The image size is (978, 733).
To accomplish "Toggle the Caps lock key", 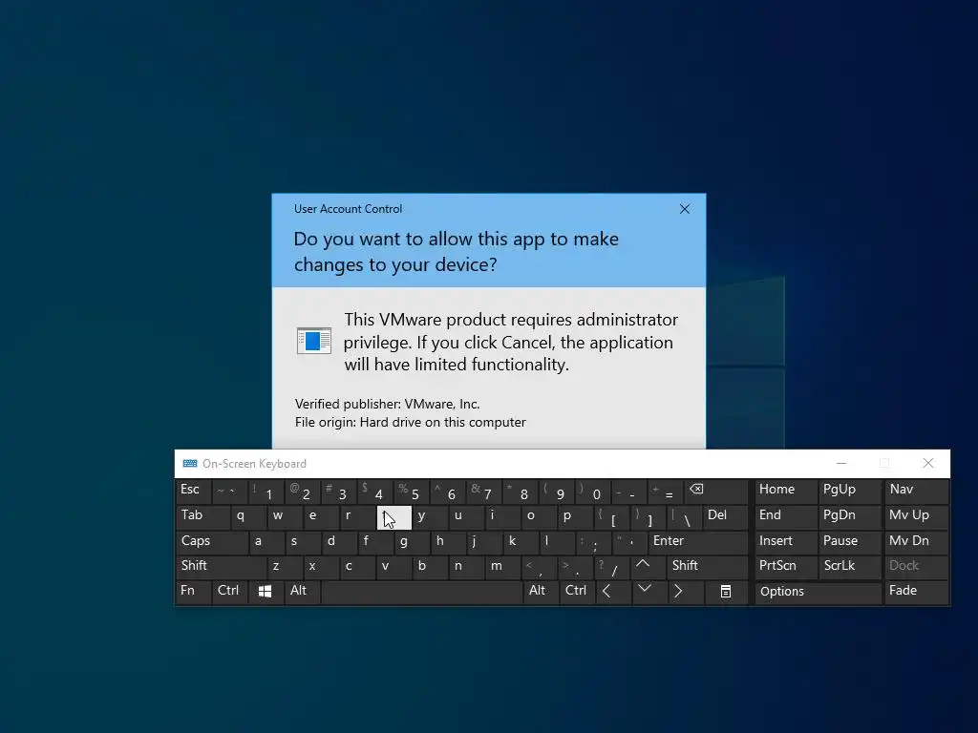I will (211, 542).
